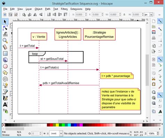Open the Extensions menu
The width and height of the screenshot is (165, 138).
pos(76,9)
